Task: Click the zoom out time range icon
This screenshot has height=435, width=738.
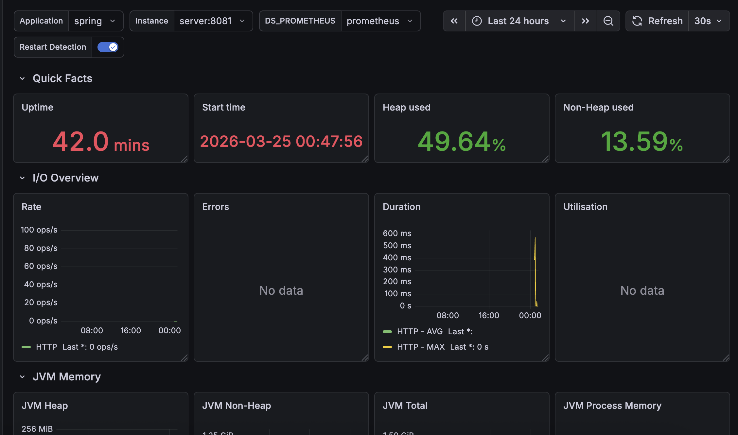Action: coord(608,21)
